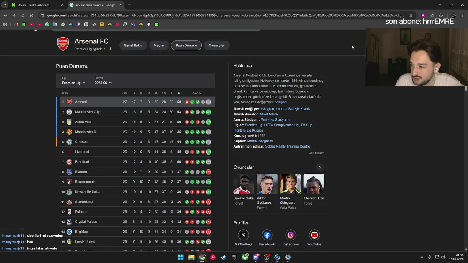Open Chrome's three-dot menu
The height and width of the screenshot is (263, 468).
(x=463, y=15)
